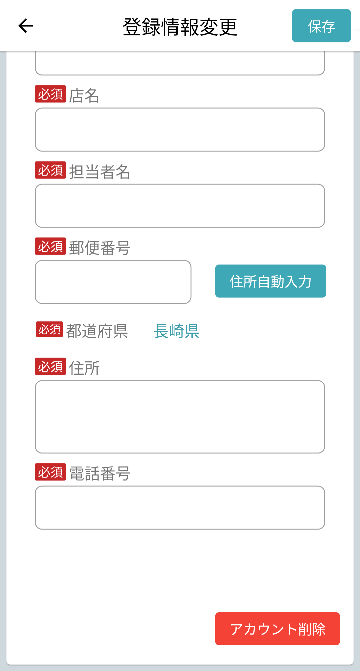The image size is (360, 671).
Task: Tap the red アカウント削除 button
Action: pos(277,629)
